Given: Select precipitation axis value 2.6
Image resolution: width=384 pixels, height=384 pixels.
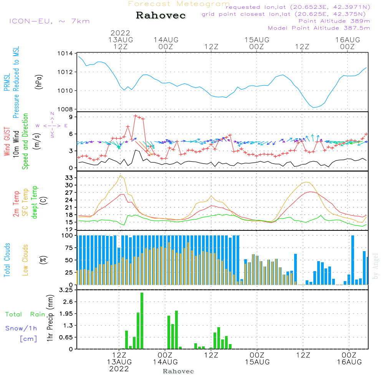Looking at the screenshot, I should click(68, 302).
